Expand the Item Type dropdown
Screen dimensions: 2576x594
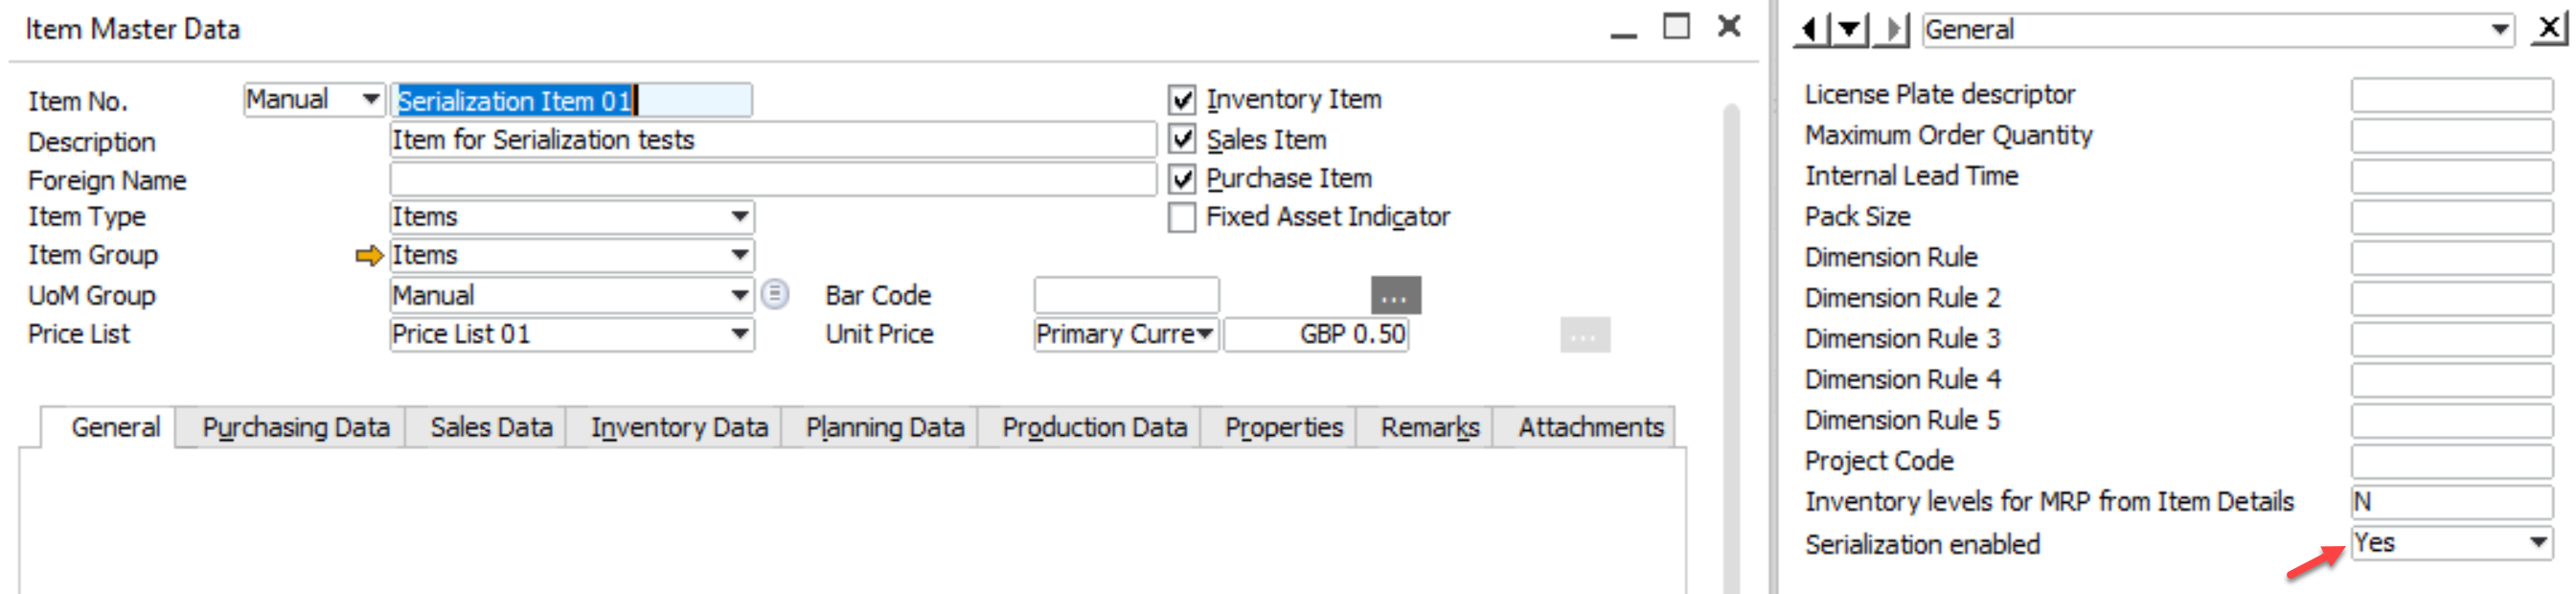740,217
